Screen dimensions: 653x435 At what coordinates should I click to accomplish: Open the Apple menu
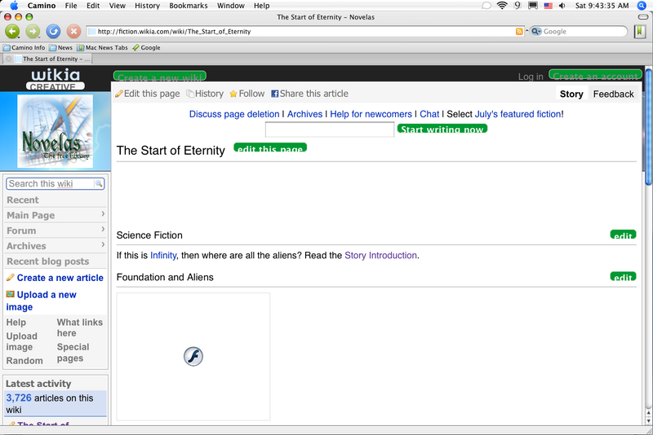click(x=14, y=6)
